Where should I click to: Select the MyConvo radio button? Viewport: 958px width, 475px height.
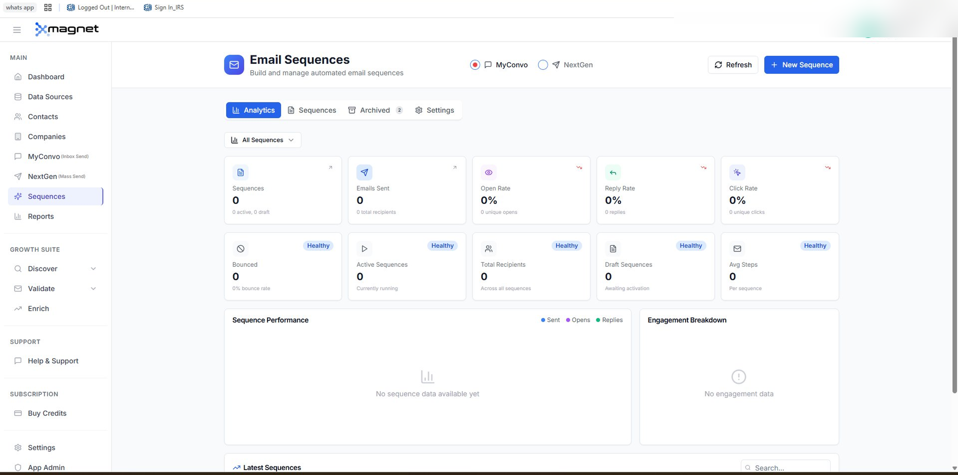pyautogui.click(x=475, y=65)
